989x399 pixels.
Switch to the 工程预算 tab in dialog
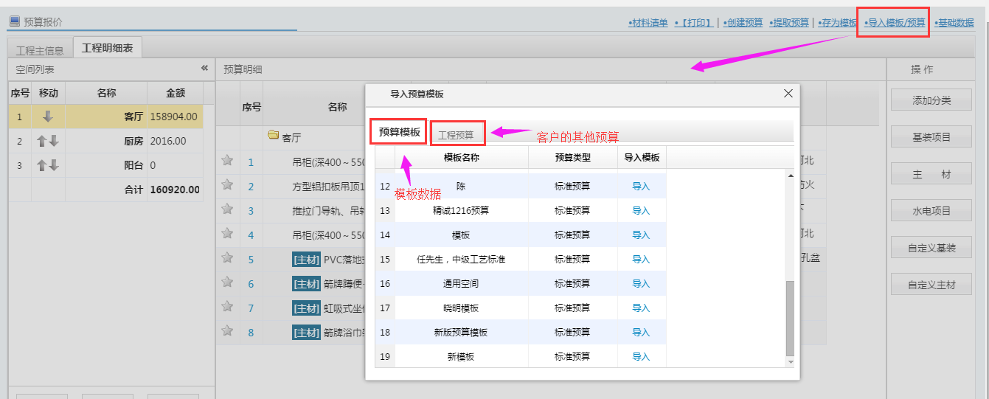456,134
